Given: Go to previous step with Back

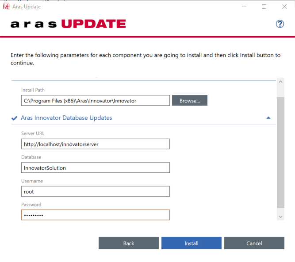Looking at the screenshot, I should (x=128, y=243).
